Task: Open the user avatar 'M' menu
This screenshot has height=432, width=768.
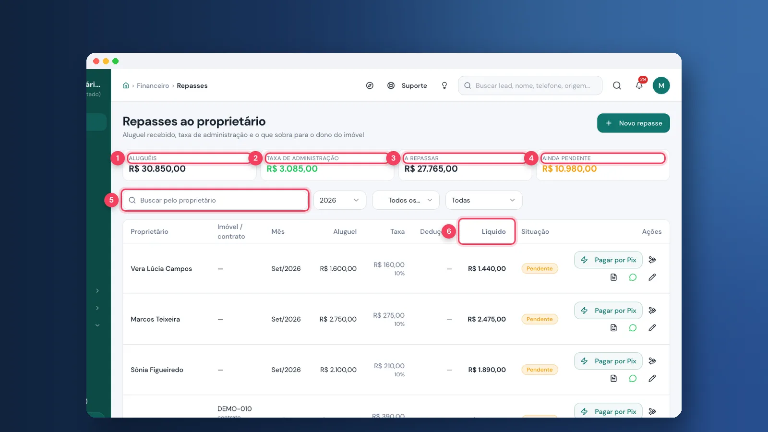Action: click(x=661, y=85)
